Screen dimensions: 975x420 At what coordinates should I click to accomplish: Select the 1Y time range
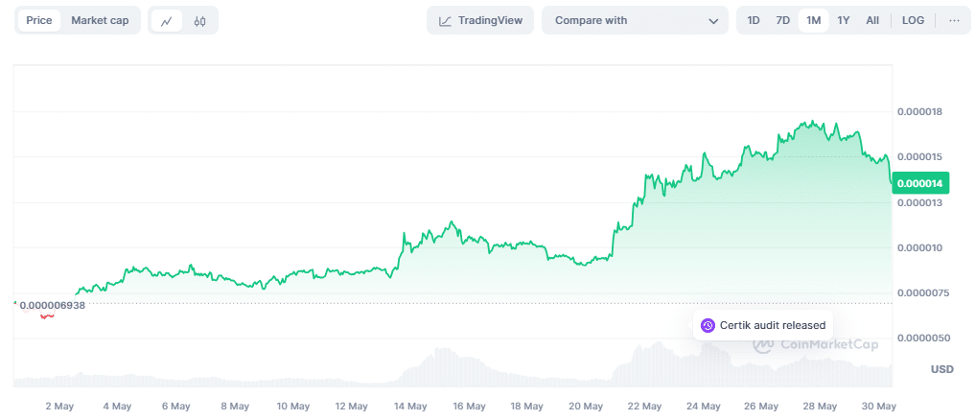pos(843,20)
